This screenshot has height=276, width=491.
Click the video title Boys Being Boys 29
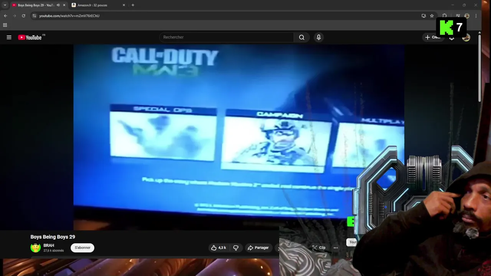pos(53,237)
